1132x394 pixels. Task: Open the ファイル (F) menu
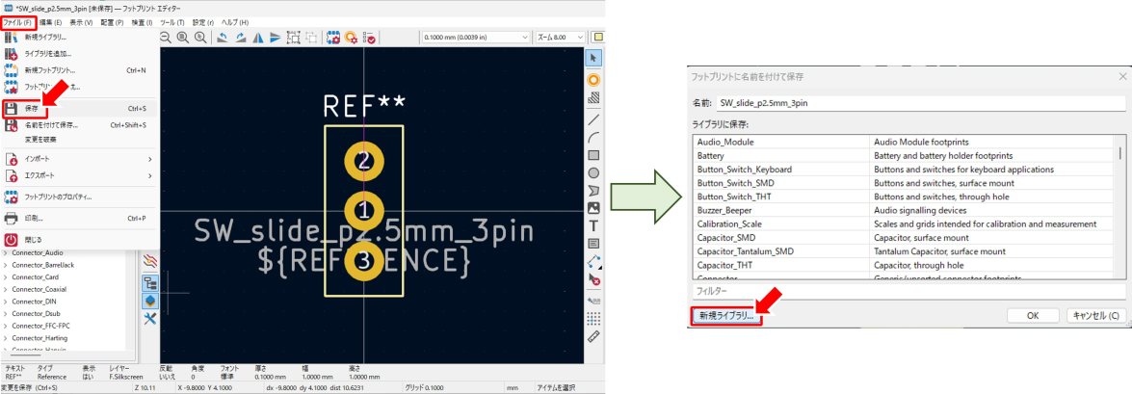18,21
